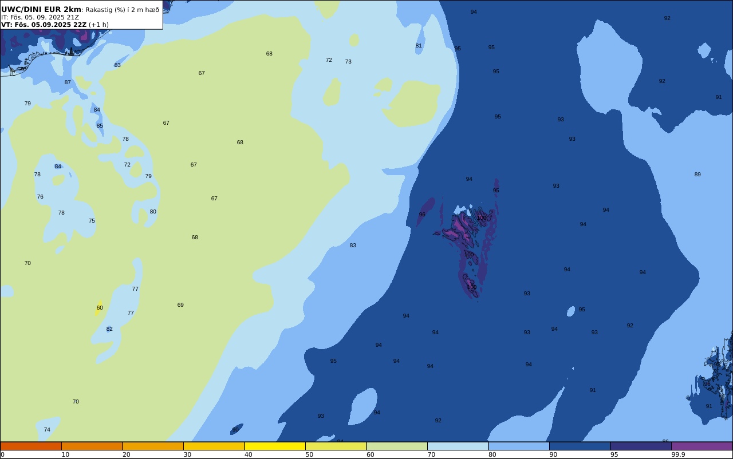Screen dimensions: 733x459
Task: Click the 95–99.9 navy legend swatch
Action: coord(641,446)
